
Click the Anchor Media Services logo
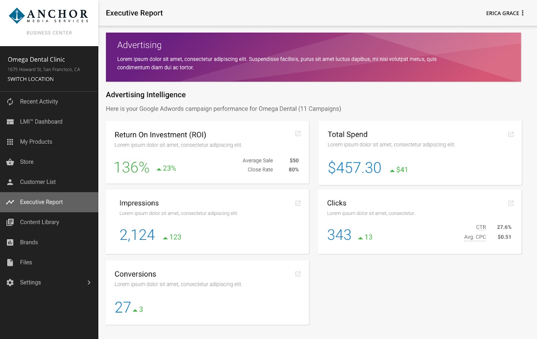[49, 16]
